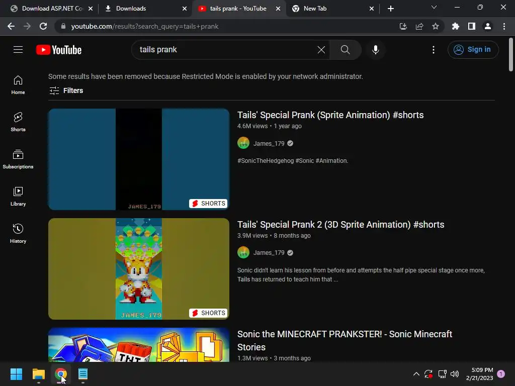The image size is (515, 386).
Task: Reload the page
Action: tap(43, 26)
